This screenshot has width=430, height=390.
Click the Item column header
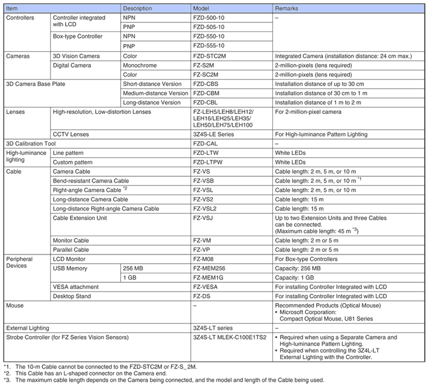pyautogui.click(x=12, y=9)
